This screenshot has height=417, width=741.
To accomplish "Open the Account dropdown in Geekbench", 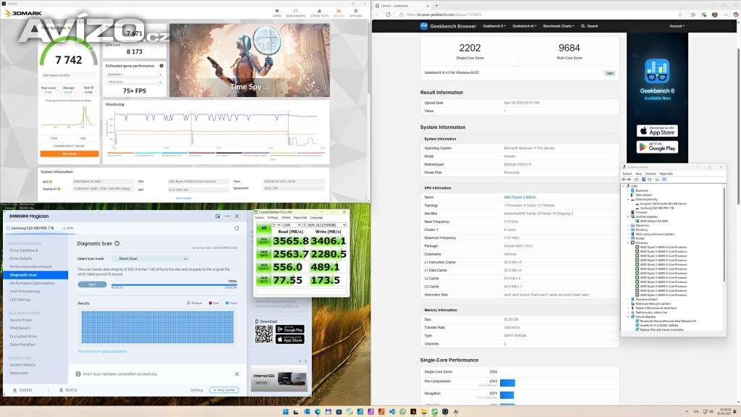I will pyautogui.click(x=677, y=26).
